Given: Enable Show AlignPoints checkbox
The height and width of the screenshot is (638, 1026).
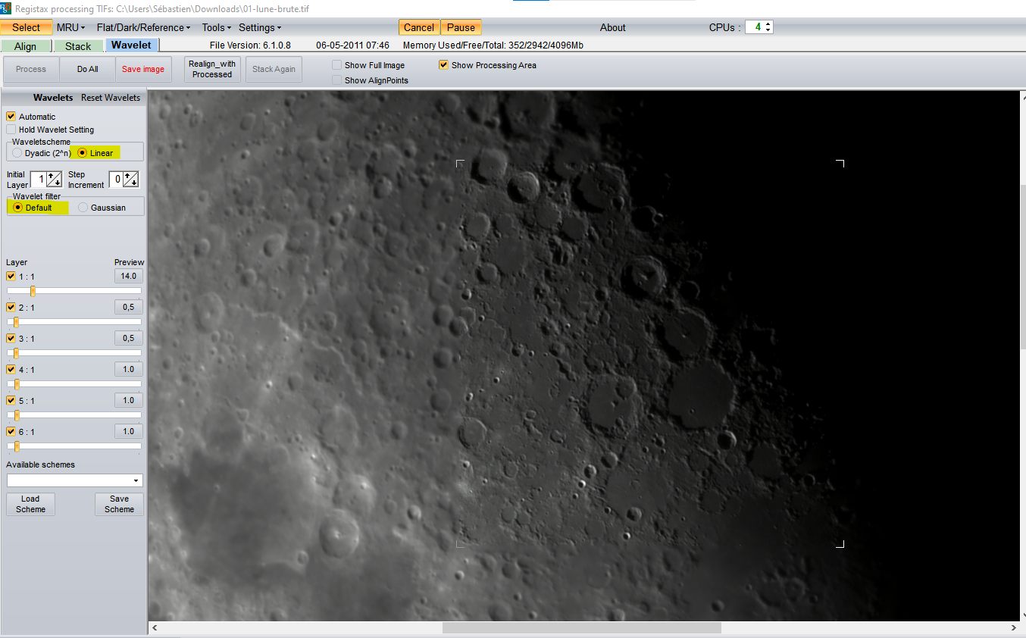Looking at the screenshot, I should coord(337,80).
